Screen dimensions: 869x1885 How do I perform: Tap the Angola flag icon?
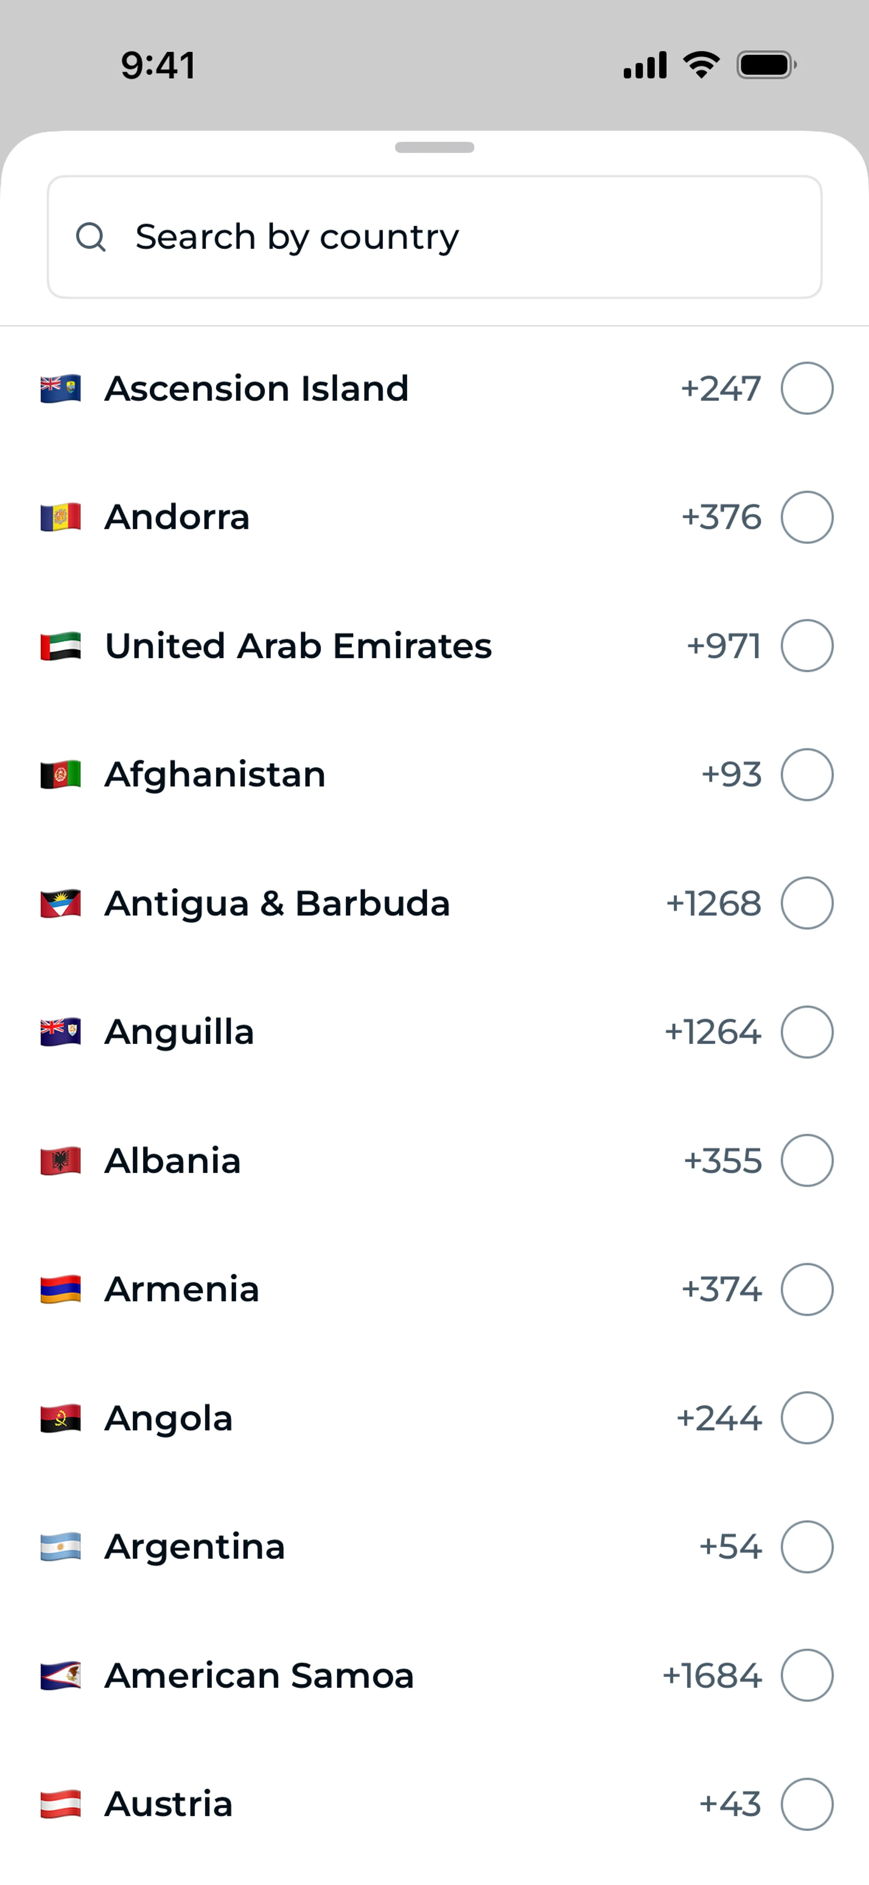pos(61,1418)
